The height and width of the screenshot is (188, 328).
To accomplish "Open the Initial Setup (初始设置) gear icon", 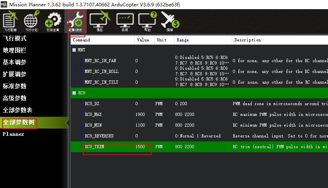I will pyautogui.click(x=53, y=22).
